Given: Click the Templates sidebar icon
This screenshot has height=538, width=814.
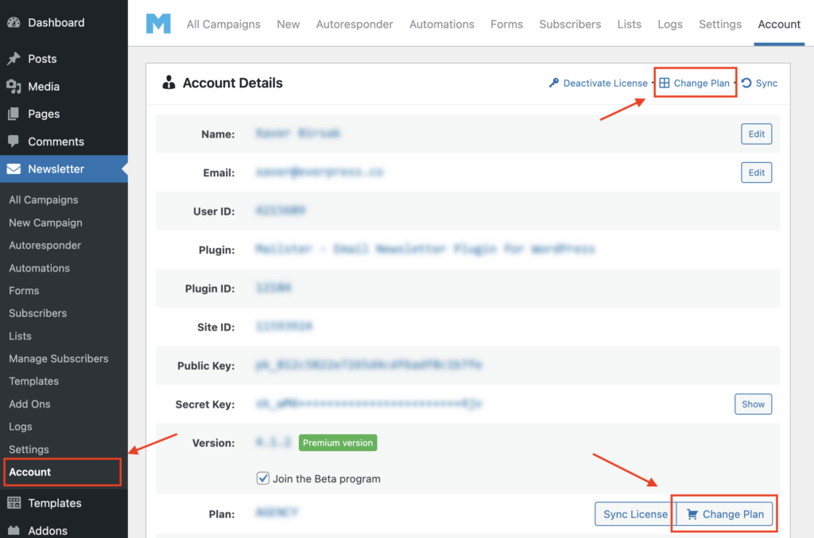Looking at the screenshot, I should click(14, 503).
